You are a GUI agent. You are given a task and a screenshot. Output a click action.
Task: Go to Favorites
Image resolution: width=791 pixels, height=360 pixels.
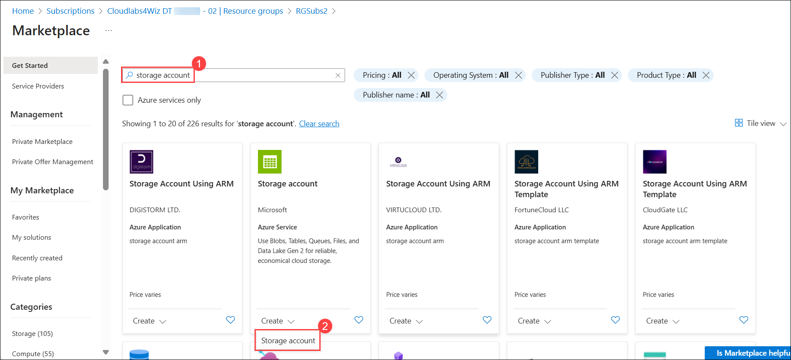click(25, 217)
